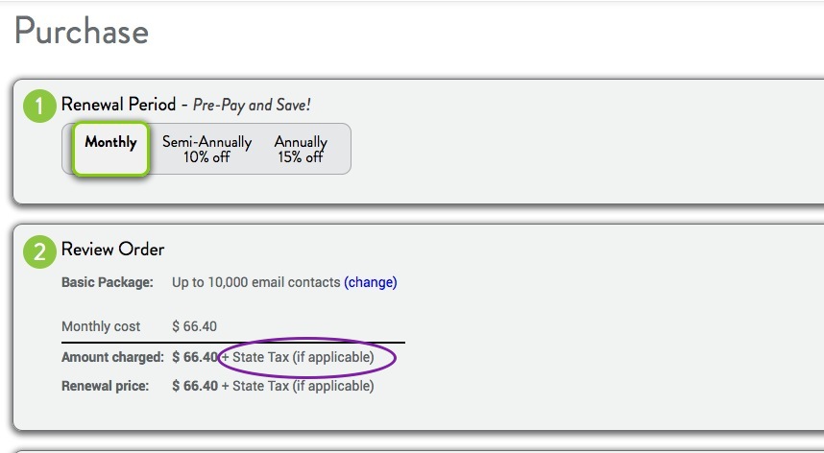824x453 pixels.
Task: Click the green step 1 circle icon
Action: tap(39, 106)
